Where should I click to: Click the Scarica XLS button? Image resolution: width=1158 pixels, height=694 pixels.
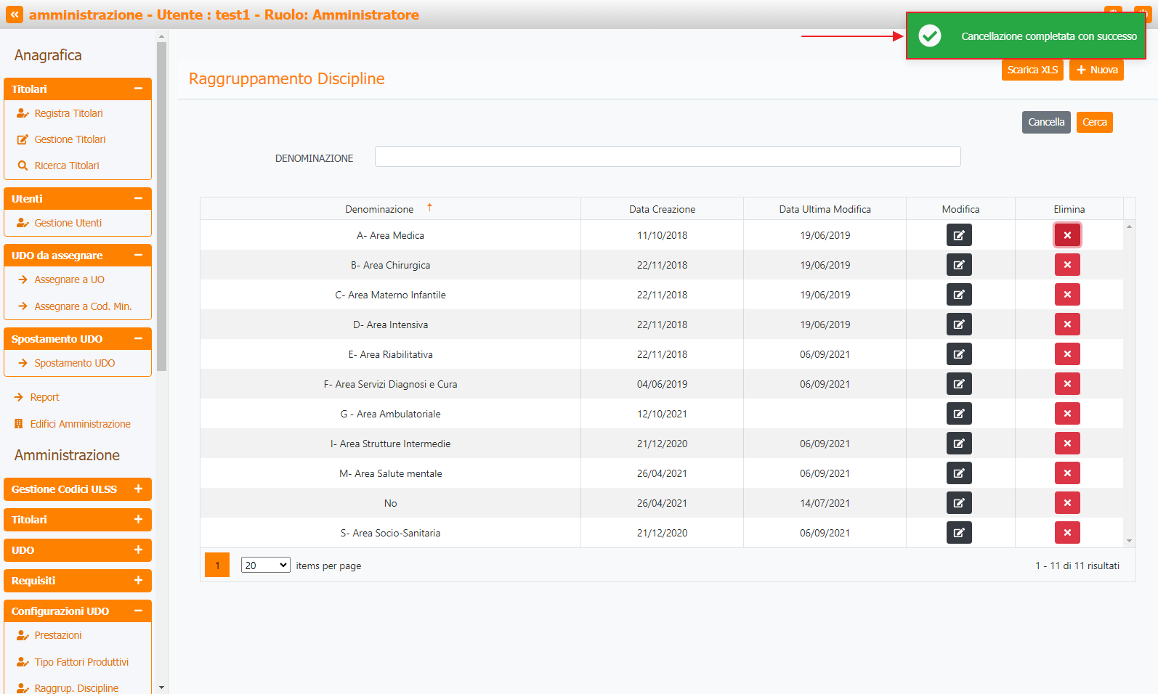click(1032, 70)
